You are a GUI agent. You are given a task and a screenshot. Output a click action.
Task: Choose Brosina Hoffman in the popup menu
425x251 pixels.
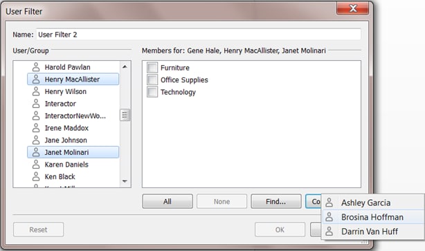point(372,217)
